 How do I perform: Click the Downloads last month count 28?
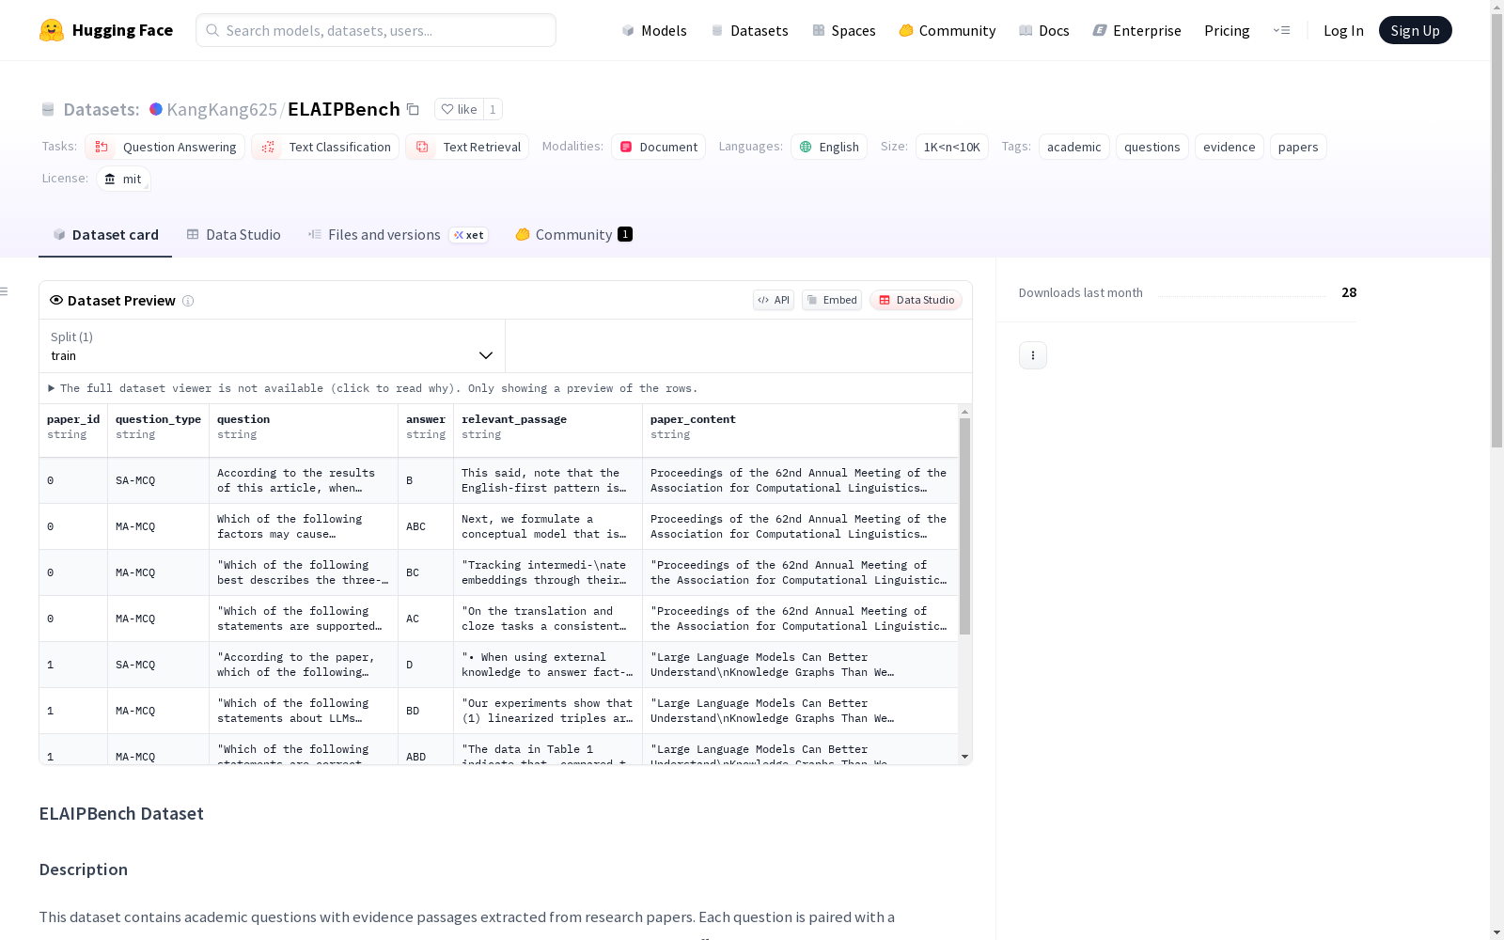pyautogui.click(x=1349, y=292)
